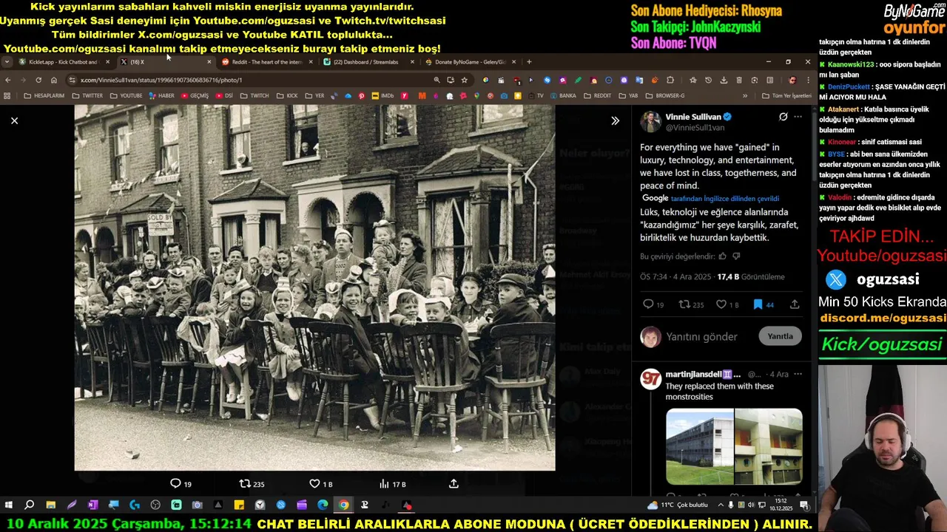Image resolution: width=947 pixels, height=532 pixels.
Task: Collapse the tweet side panel with double-chevron icon
Action: point(615,120)
